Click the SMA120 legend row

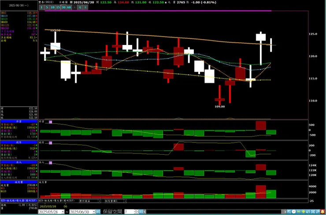[19, 25]
